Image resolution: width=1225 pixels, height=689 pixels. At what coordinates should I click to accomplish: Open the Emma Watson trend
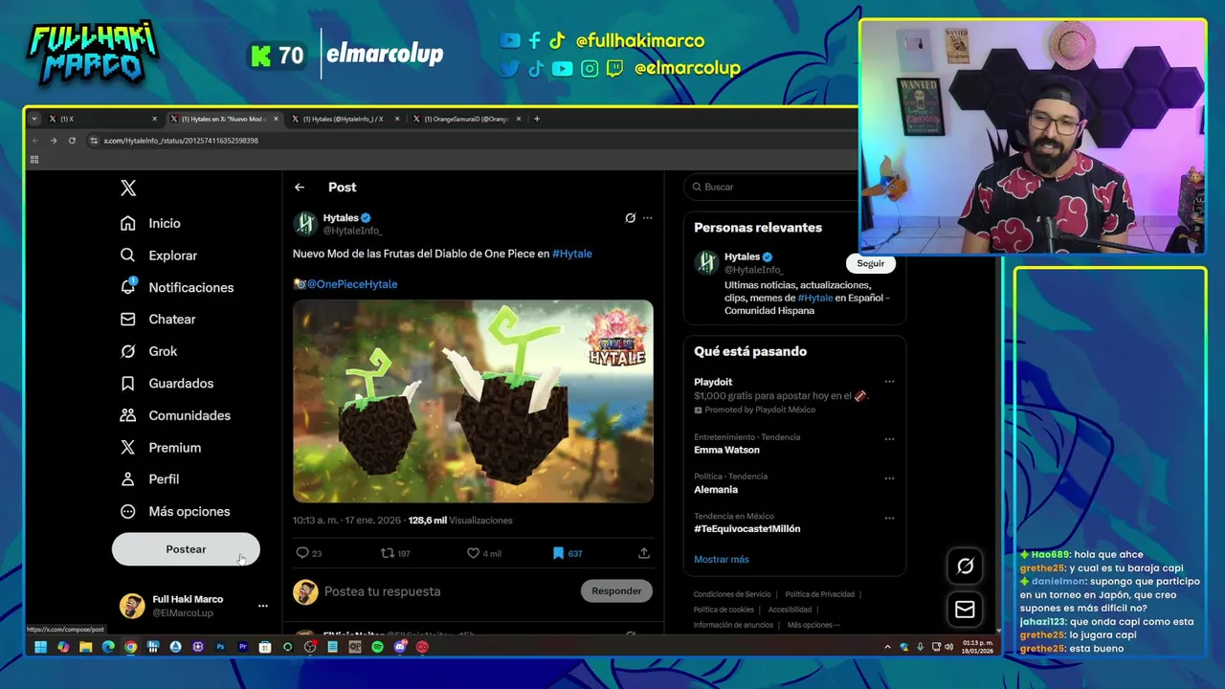(726, 450)
